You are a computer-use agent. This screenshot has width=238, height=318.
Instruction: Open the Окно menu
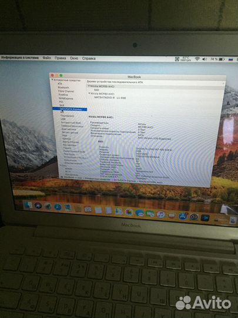click(x=74, y=58)
